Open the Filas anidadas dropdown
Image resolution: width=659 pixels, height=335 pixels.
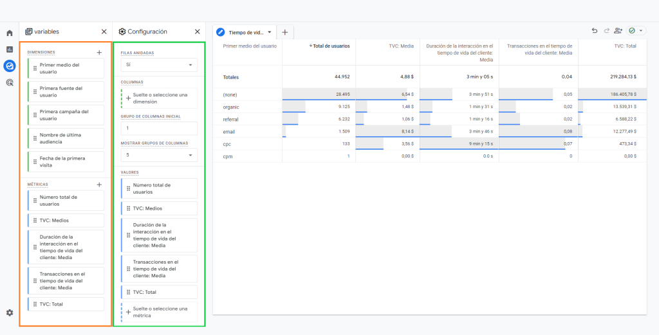159,65
